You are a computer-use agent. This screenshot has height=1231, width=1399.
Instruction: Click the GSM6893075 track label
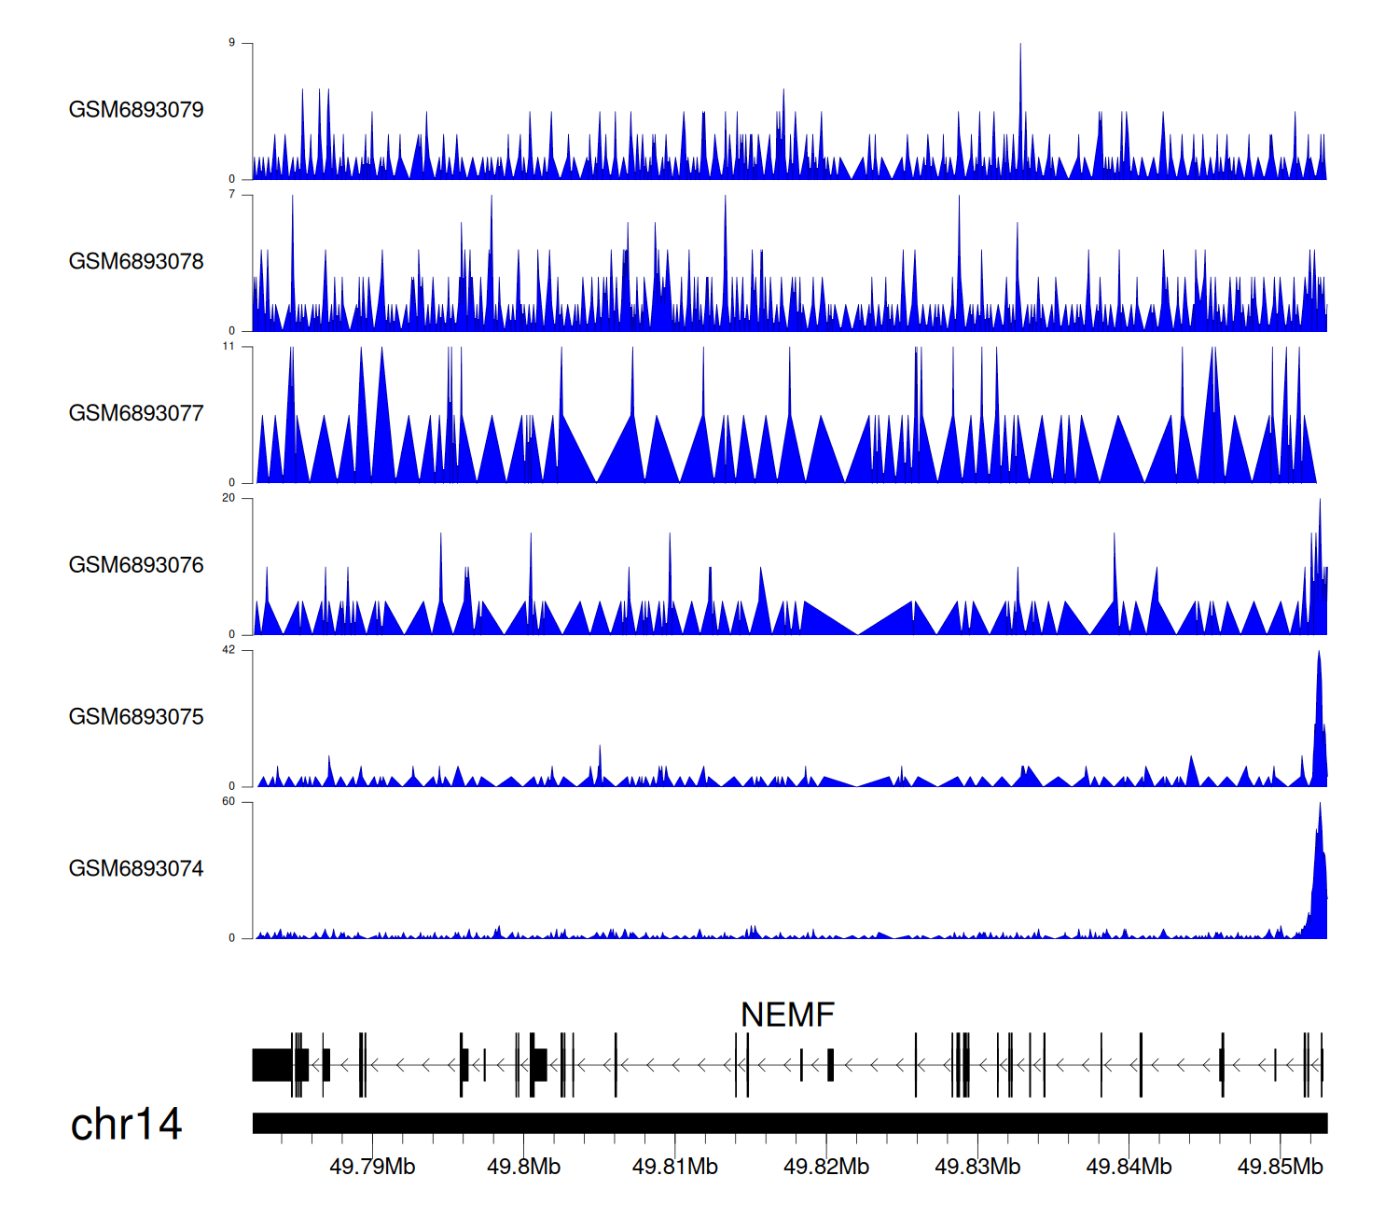pos(136,717)
